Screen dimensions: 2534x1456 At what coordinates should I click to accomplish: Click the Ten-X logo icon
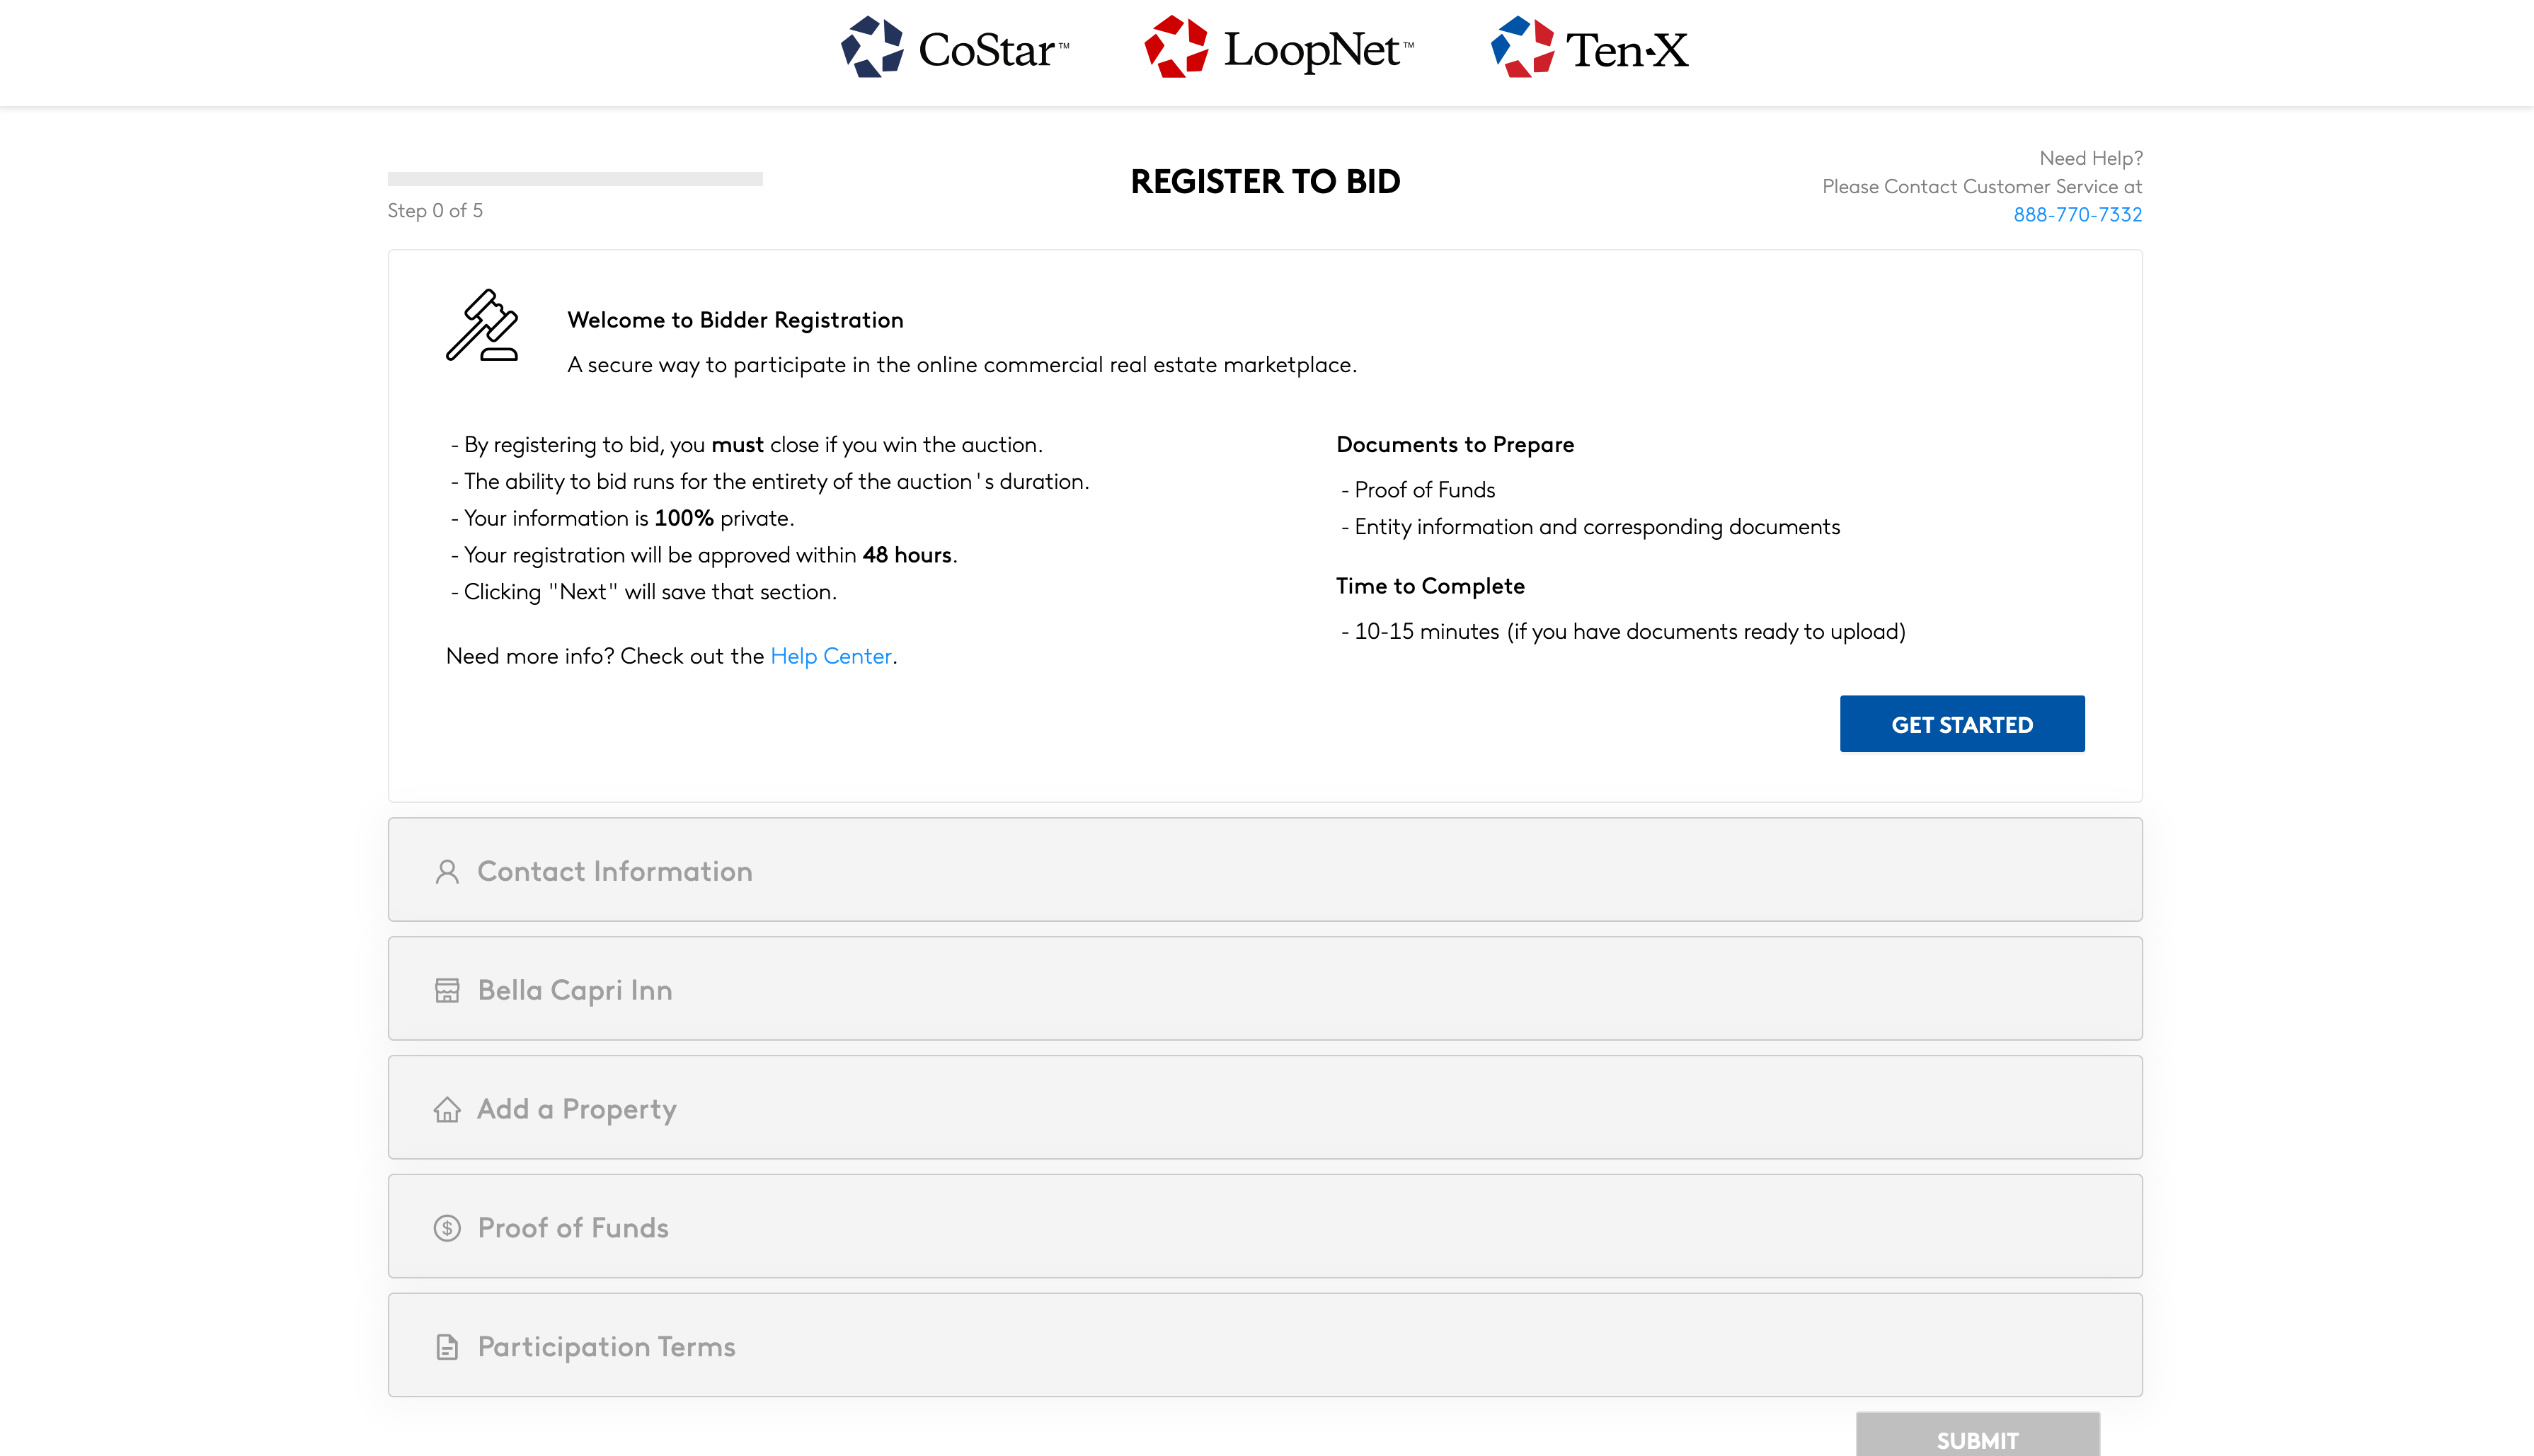(1522, 47)
